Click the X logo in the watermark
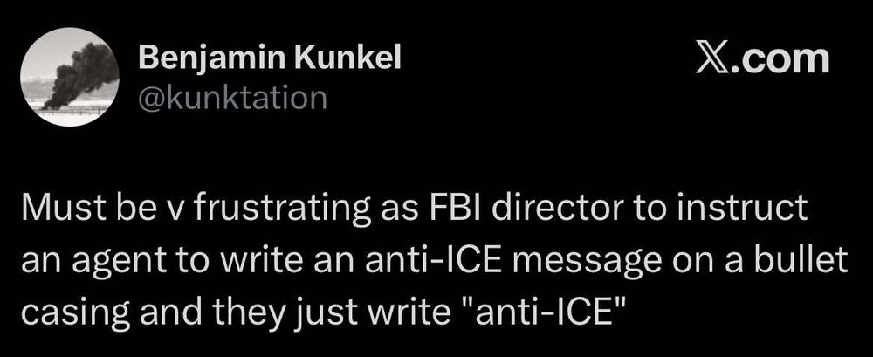This screenshot has width=873, height=357. [x=712, y=59]
